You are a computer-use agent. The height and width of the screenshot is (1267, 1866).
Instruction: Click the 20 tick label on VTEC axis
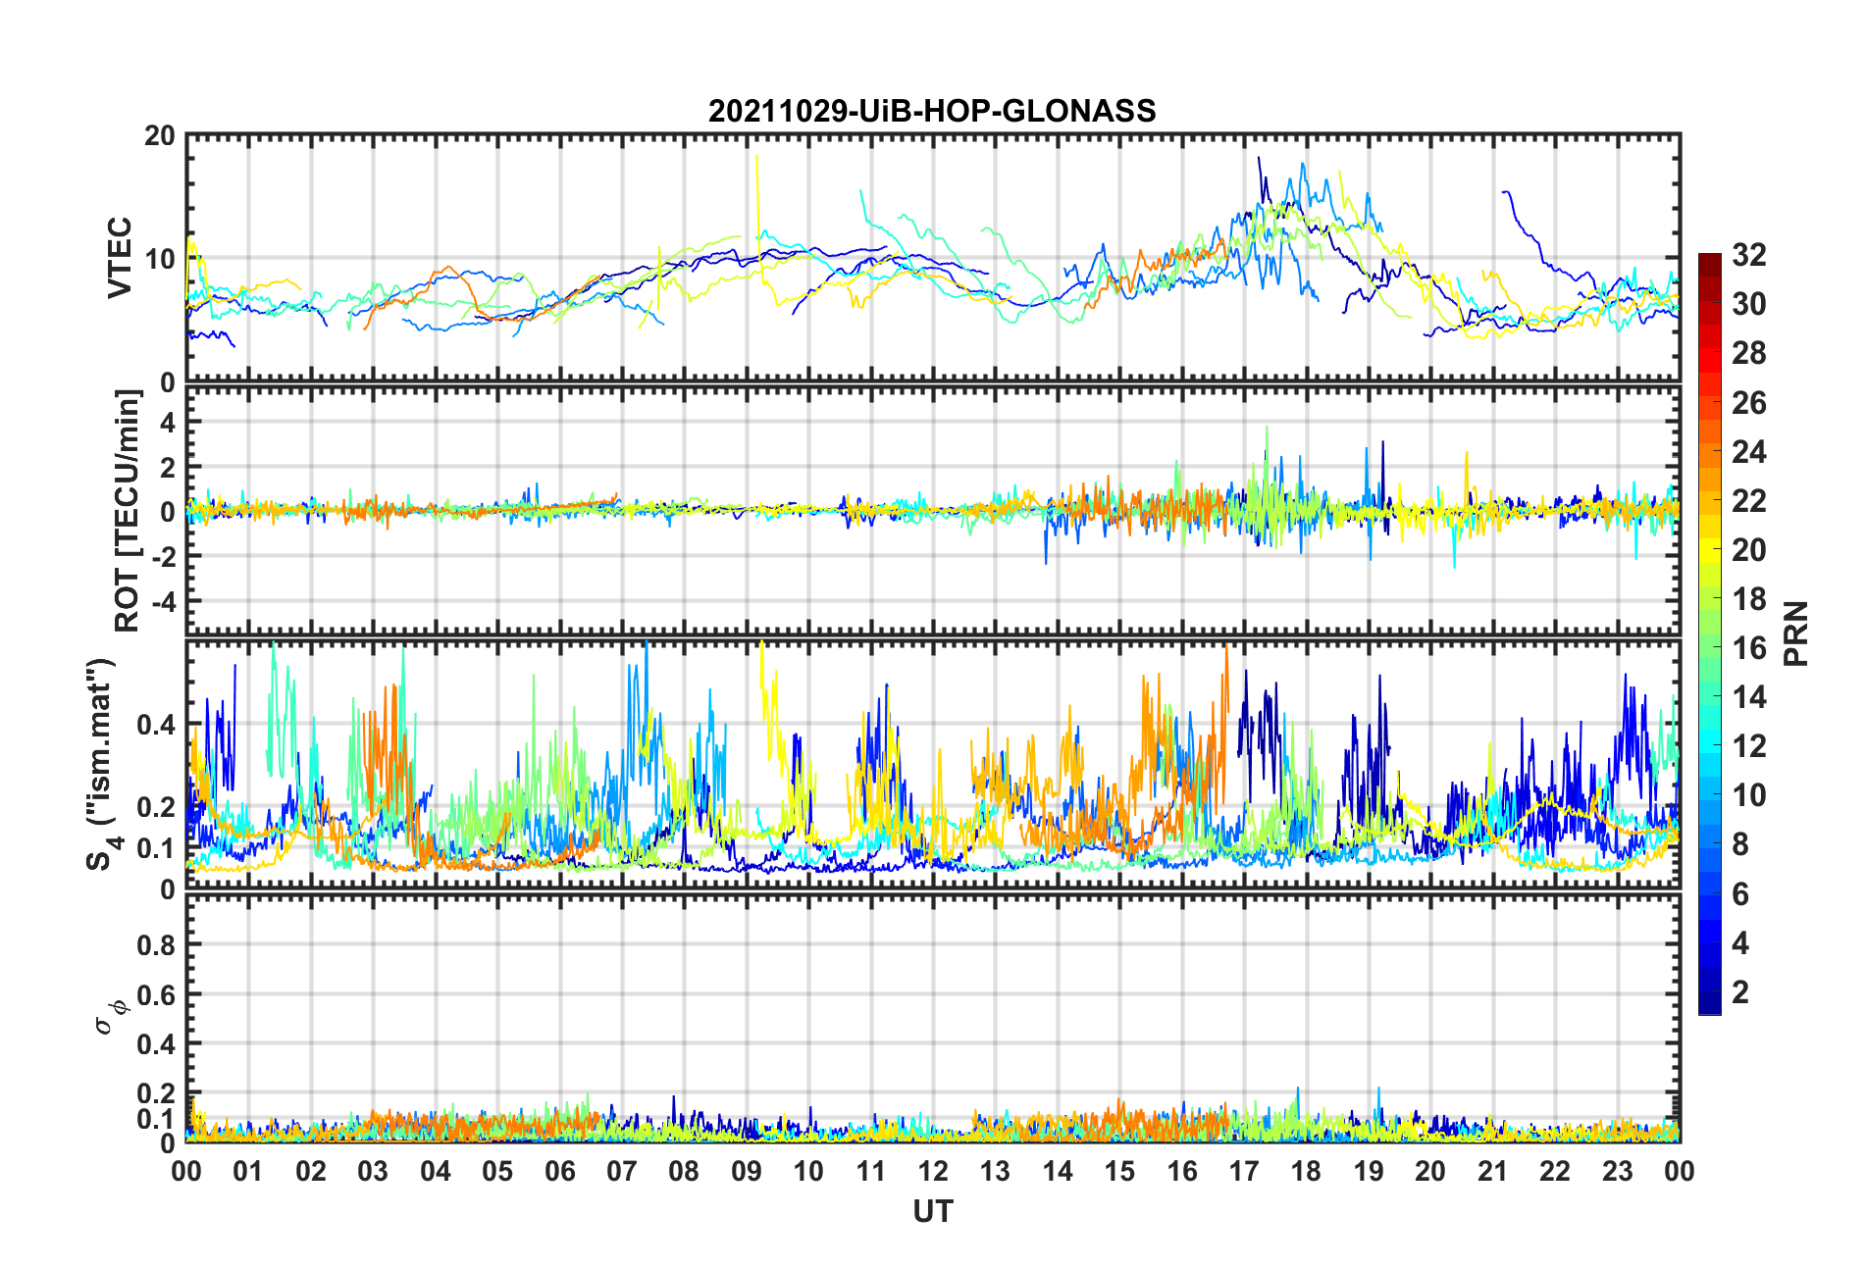tap(160, 136)
